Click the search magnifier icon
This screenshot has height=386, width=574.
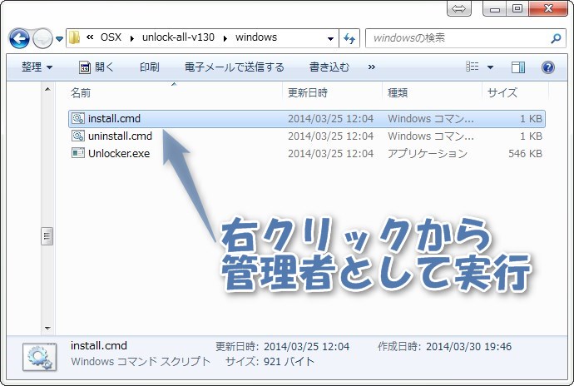click(x=556, y=38)
